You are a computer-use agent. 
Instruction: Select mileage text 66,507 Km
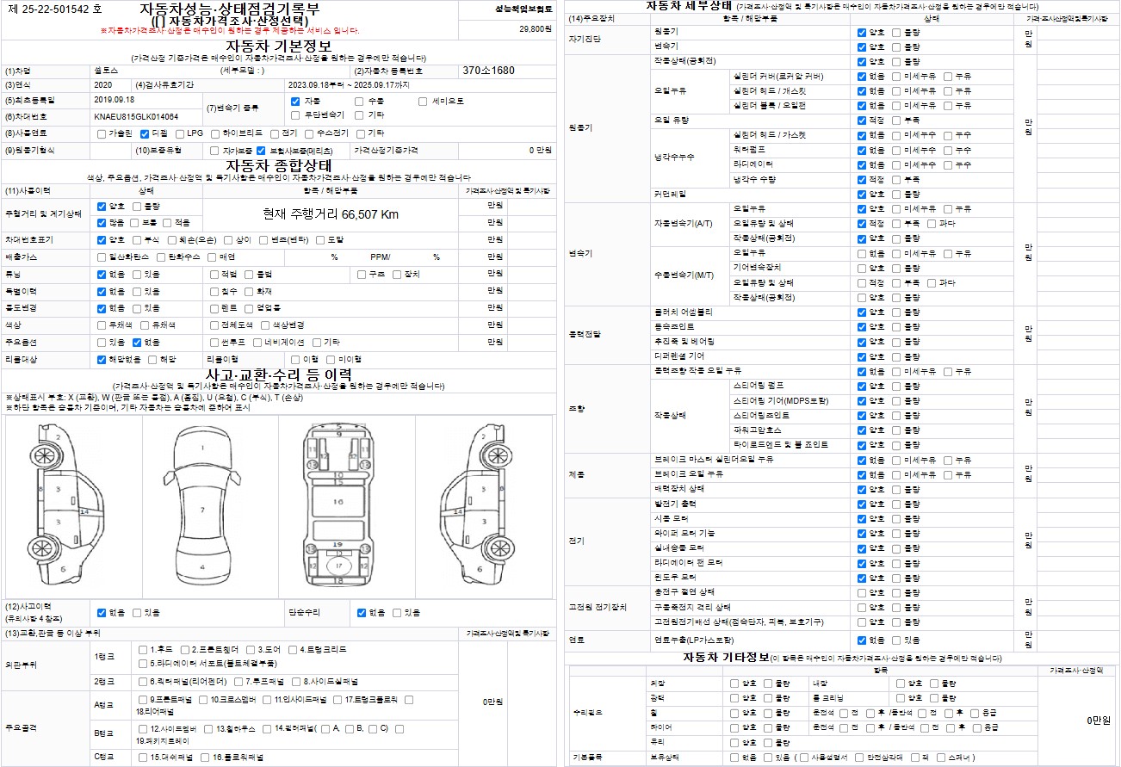coord(370,214)
